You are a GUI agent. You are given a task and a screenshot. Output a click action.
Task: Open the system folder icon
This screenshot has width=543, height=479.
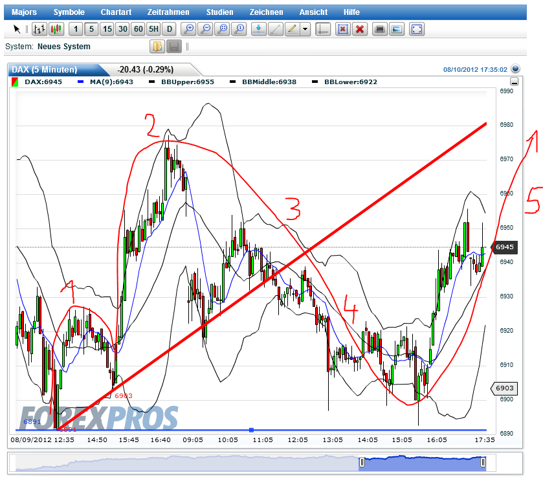pyautogui.click(x=157, y=47)
